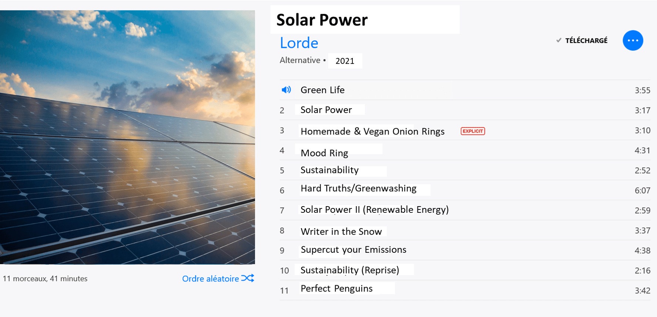Click the TÉLÉCHARGÉ downloaded label
657x317 pixels.
pyautogui.click(x=586, y=40)
